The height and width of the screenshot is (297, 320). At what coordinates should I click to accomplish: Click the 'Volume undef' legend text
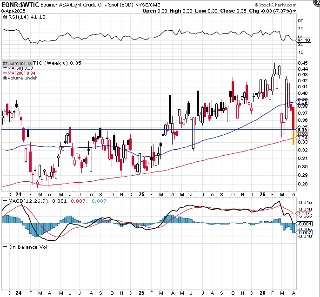coord(22,78)
